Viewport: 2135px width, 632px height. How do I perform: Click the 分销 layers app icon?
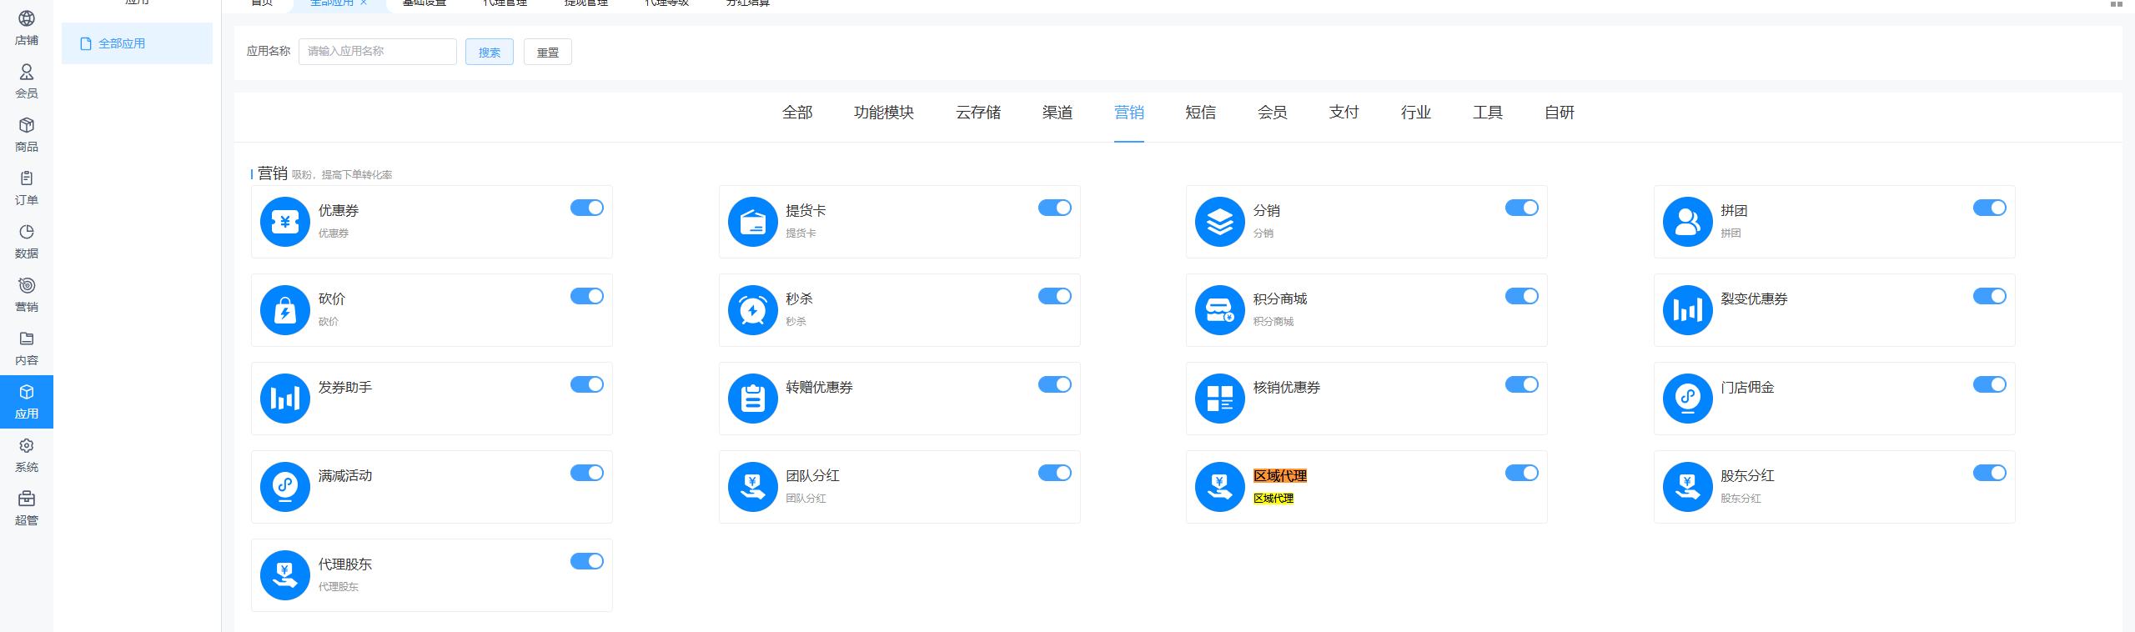point(1220,222)
